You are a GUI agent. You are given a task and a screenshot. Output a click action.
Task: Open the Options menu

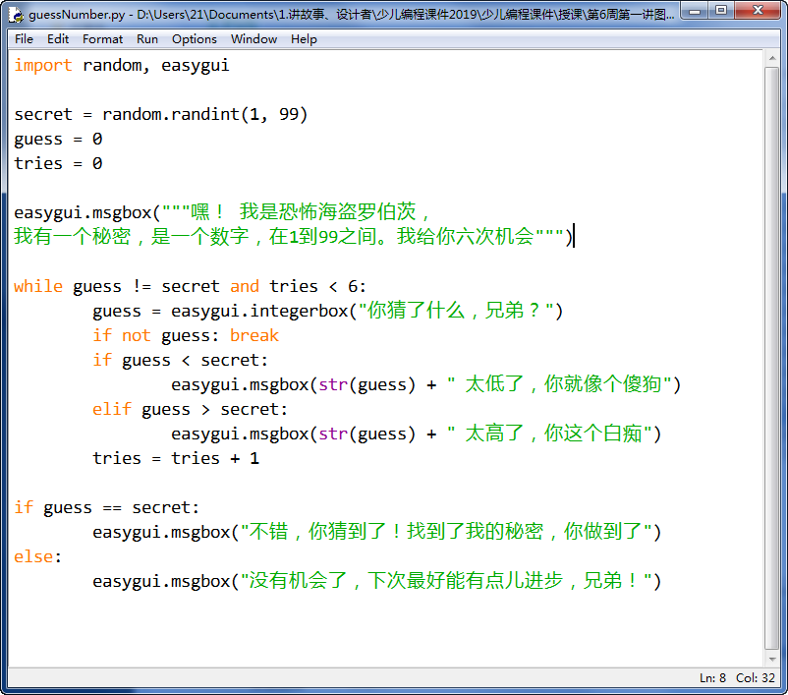(x=194, y=39)
